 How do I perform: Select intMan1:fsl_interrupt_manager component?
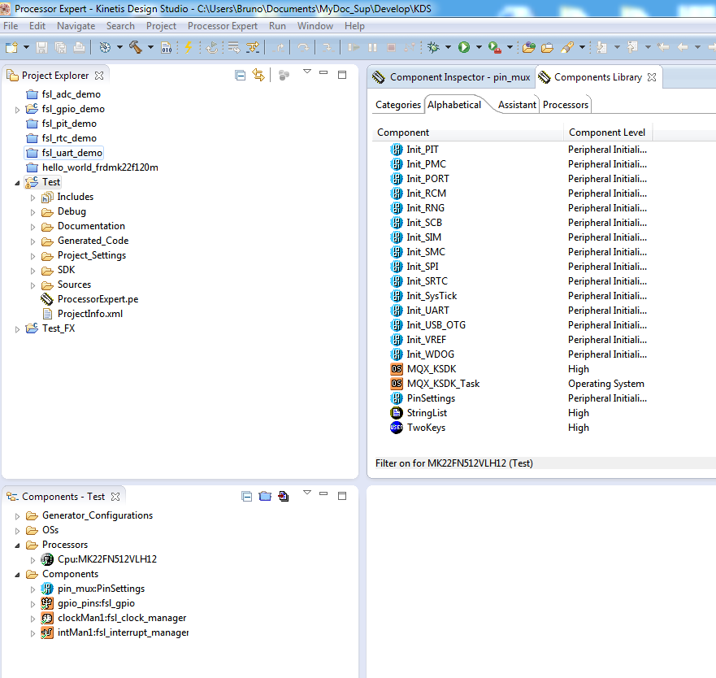tap(123, 632)
